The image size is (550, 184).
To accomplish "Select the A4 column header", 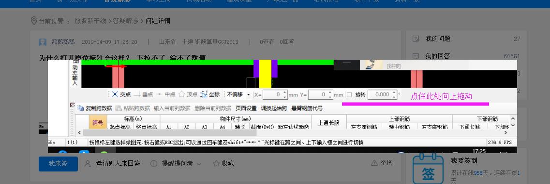I will [223, 126].
